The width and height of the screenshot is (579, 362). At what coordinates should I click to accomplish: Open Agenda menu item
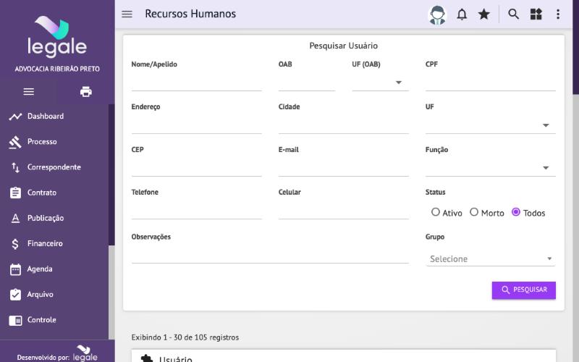[40, 269]
